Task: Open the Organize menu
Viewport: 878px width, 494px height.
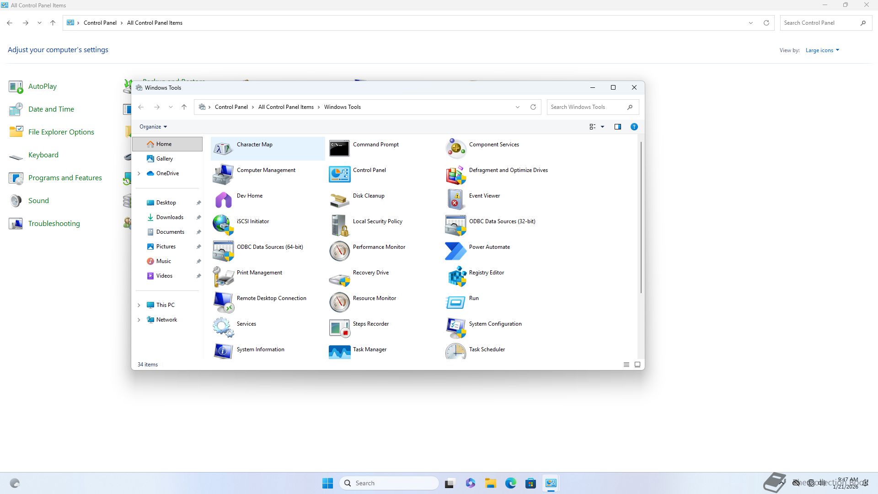Action: tap(153, 127)
